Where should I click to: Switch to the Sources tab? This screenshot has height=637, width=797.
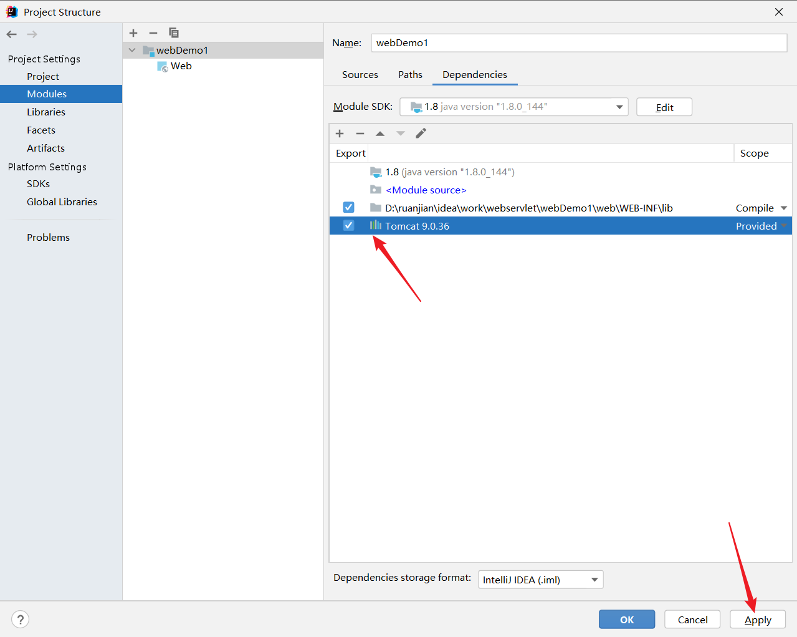(x=360, y=74)
